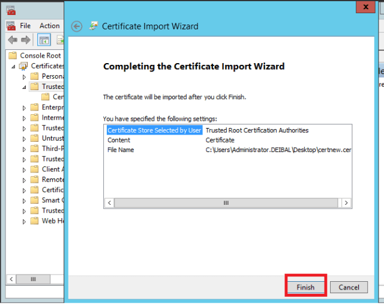Select the File Name settings row
Image resolution: width=384 pixels, height=307 pixels.
pyautogui.click(x=121, y=150)
